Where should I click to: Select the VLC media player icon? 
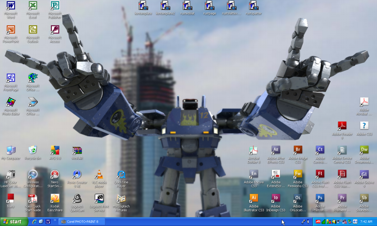click(99, 174)
